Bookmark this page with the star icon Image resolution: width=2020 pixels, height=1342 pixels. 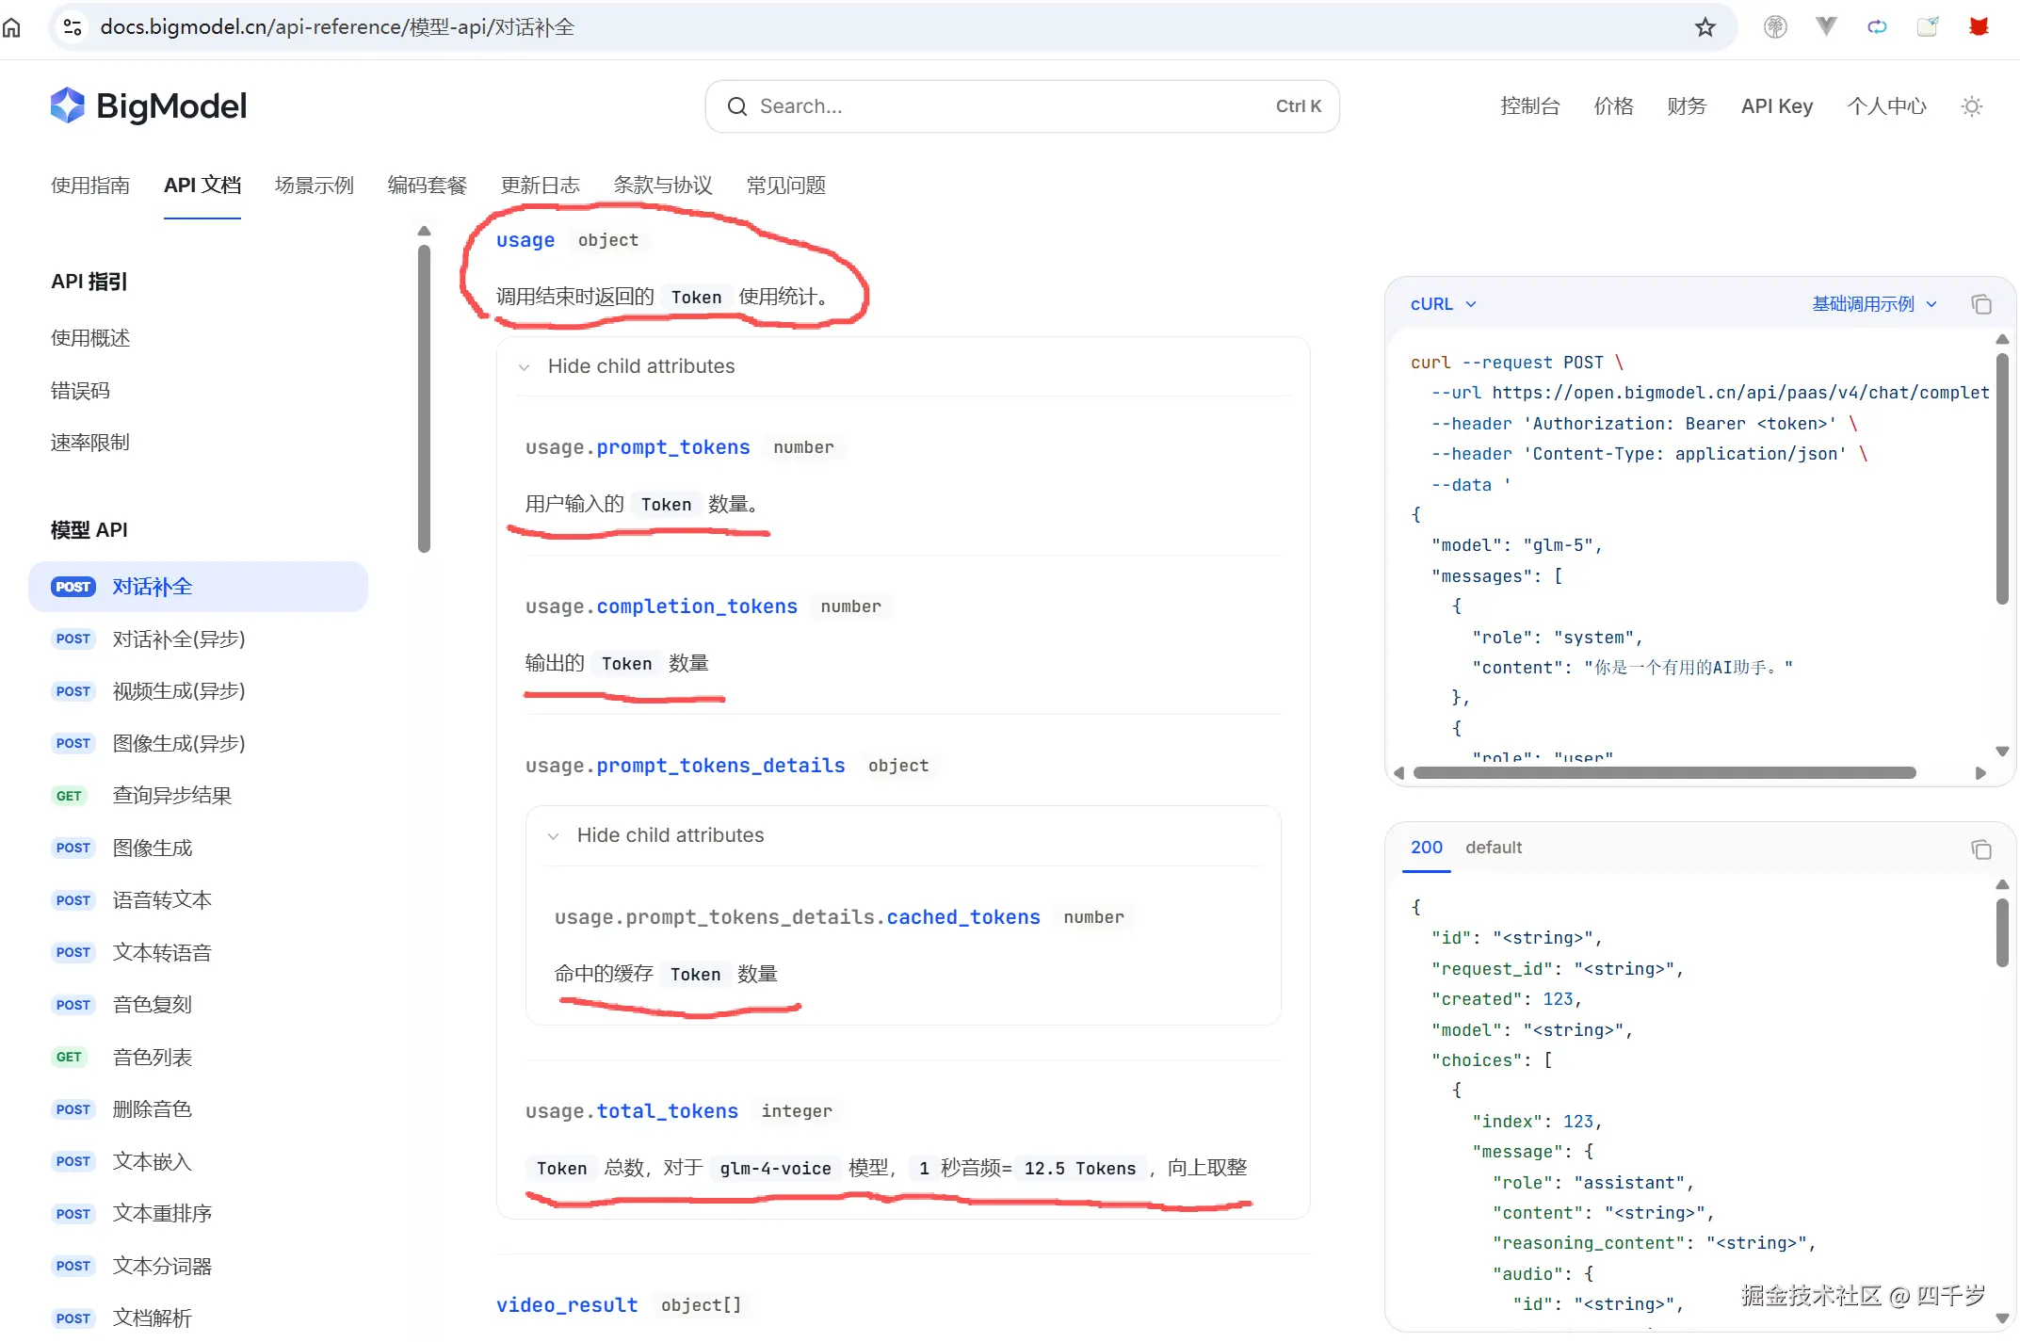point(1705,27)
